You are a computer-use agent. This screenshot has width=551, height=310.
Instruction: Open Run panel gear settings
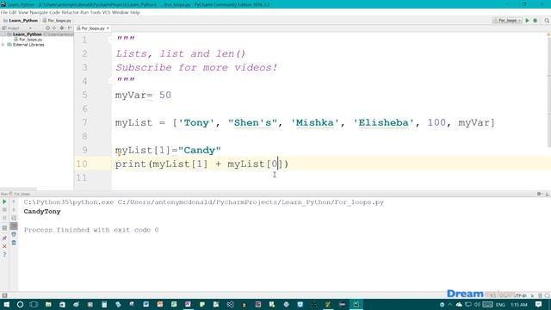539,194
